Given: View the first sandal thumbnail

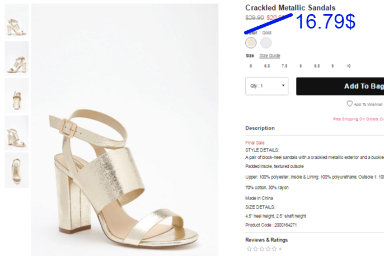Looking at the screenshot, I should [x=17, y=21].
